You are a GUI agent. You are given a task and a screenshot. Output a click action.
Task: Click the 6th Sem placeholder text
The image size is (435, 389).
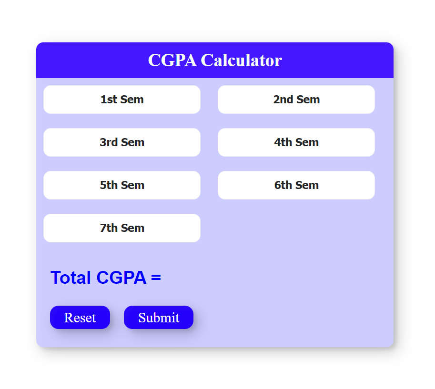coord(296,185)
